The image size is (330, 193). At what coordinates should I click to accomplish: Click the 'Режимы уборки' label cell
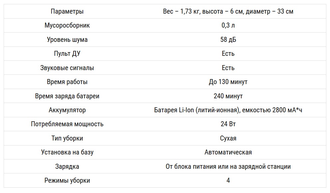(x=67, y=181)
